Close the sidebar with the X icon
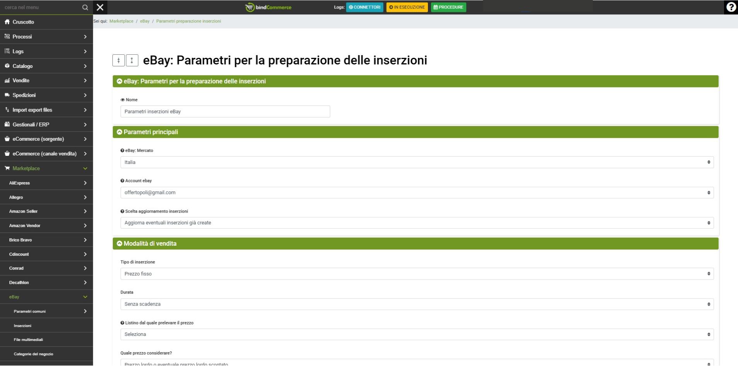The image size is (738, 366). click(100, 7)
